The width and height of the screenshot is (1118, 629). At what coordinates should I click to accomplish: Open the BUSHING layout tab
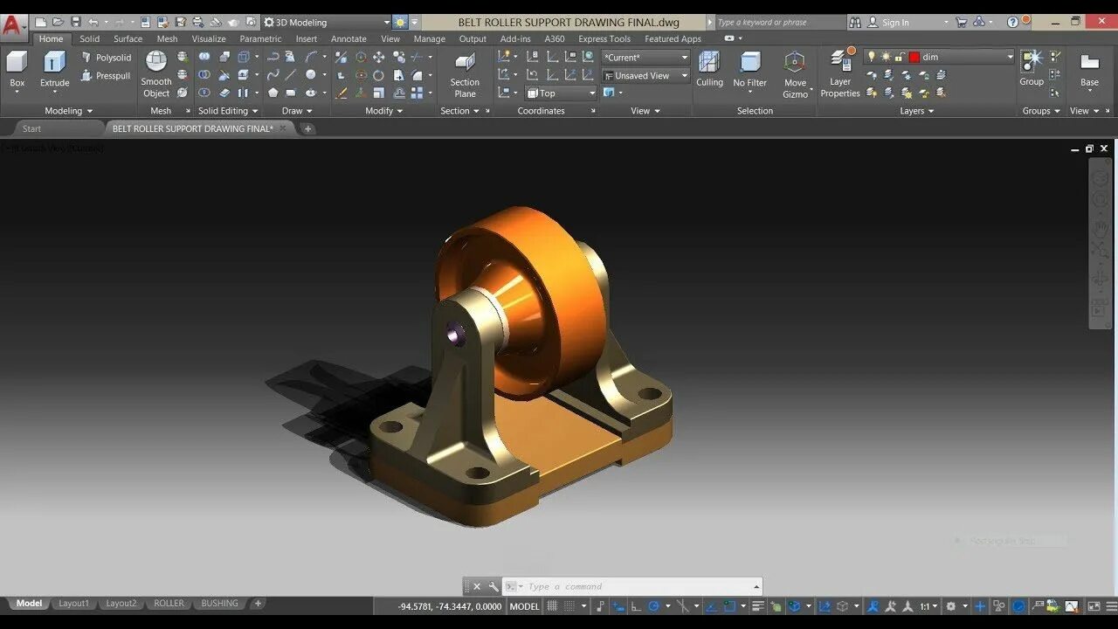[219, 604]
